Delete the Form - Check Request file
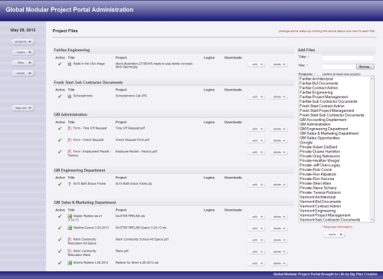Viewport: 383px width, 279px height. (279, 140)
